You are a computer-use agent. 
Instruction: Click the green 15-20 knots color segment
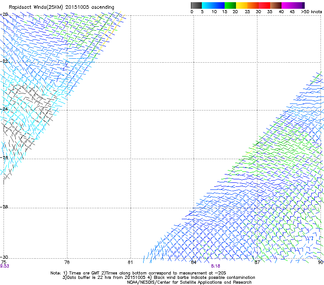pyautogui.click(x=230, y=5)
